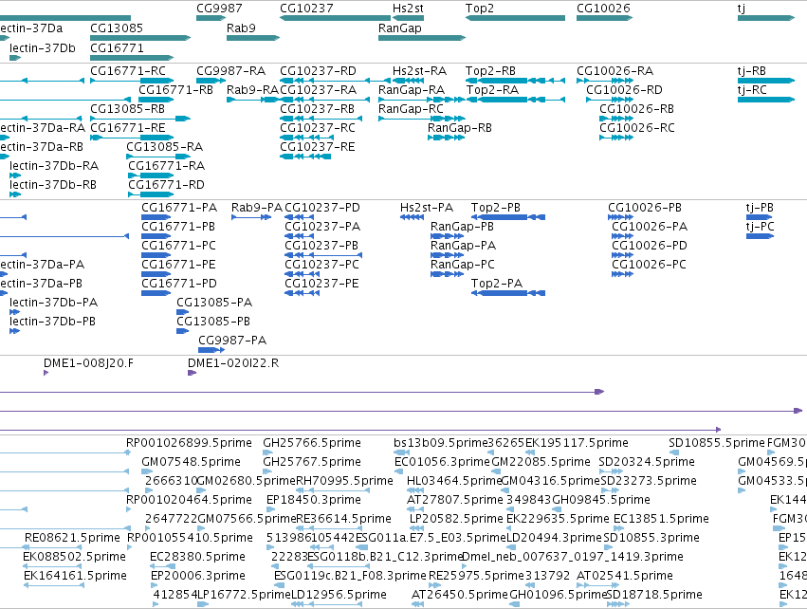Select the CG16771 gene label
Screen dimensions: 807x609
click(x=117, y=48)
